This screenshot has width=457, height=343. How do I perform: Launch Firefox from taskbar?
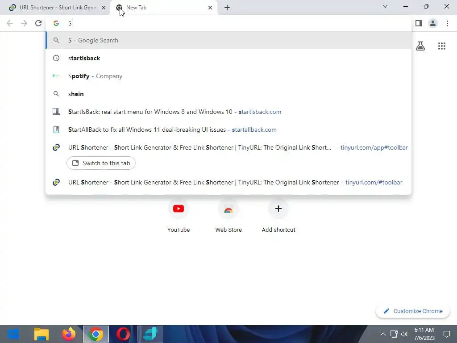pyautogui.click(x=69, y=334)
